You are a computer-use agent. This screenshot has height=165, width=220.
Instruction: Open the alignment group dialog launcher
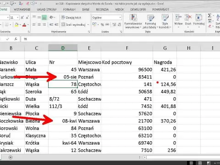[89, 32]
